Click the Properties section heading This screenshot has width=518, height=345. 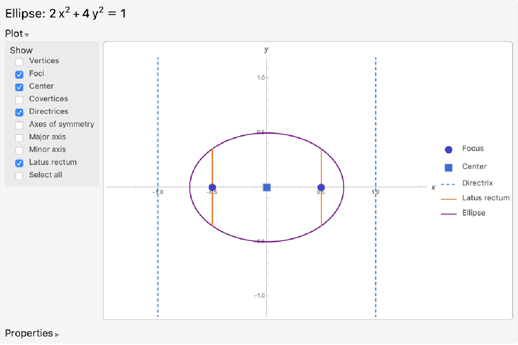click(x=29, y=333)
